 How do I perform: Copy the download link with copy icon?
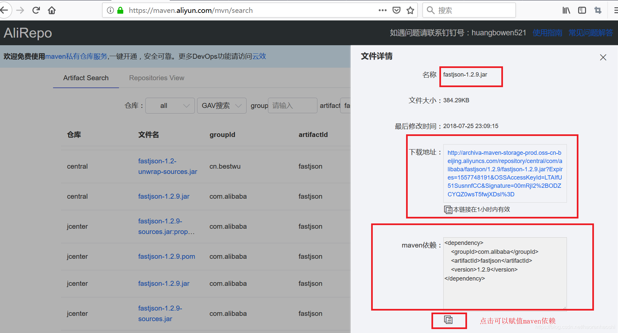(448, 210)
